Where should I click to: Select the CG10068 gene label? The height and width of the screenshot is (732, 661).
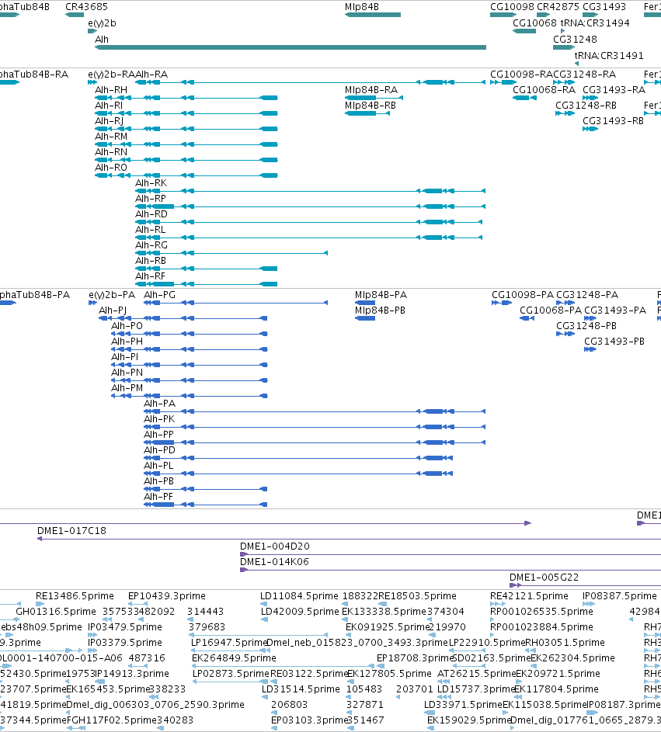point(535,23)
